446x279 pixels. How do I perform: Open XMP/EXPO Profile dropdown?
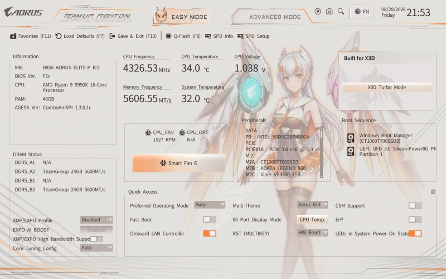pos(96,220)
